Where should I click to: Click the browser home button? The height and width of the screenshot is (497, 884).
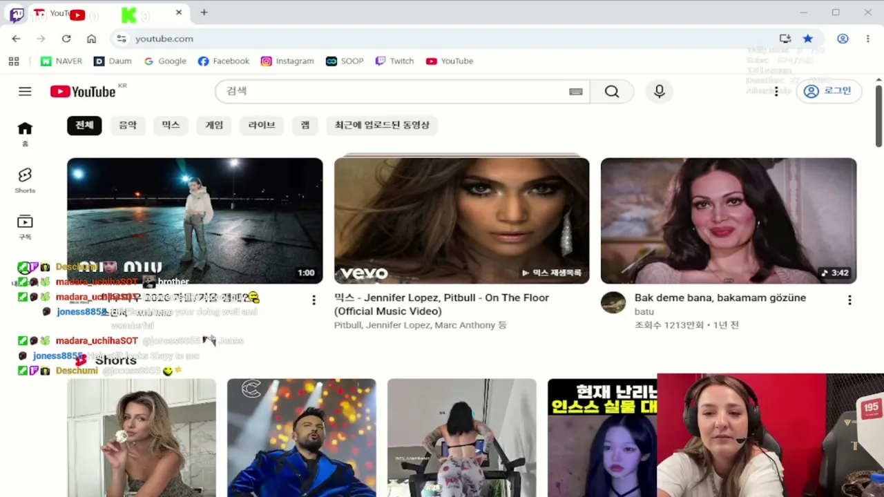(x=91, y=39)
